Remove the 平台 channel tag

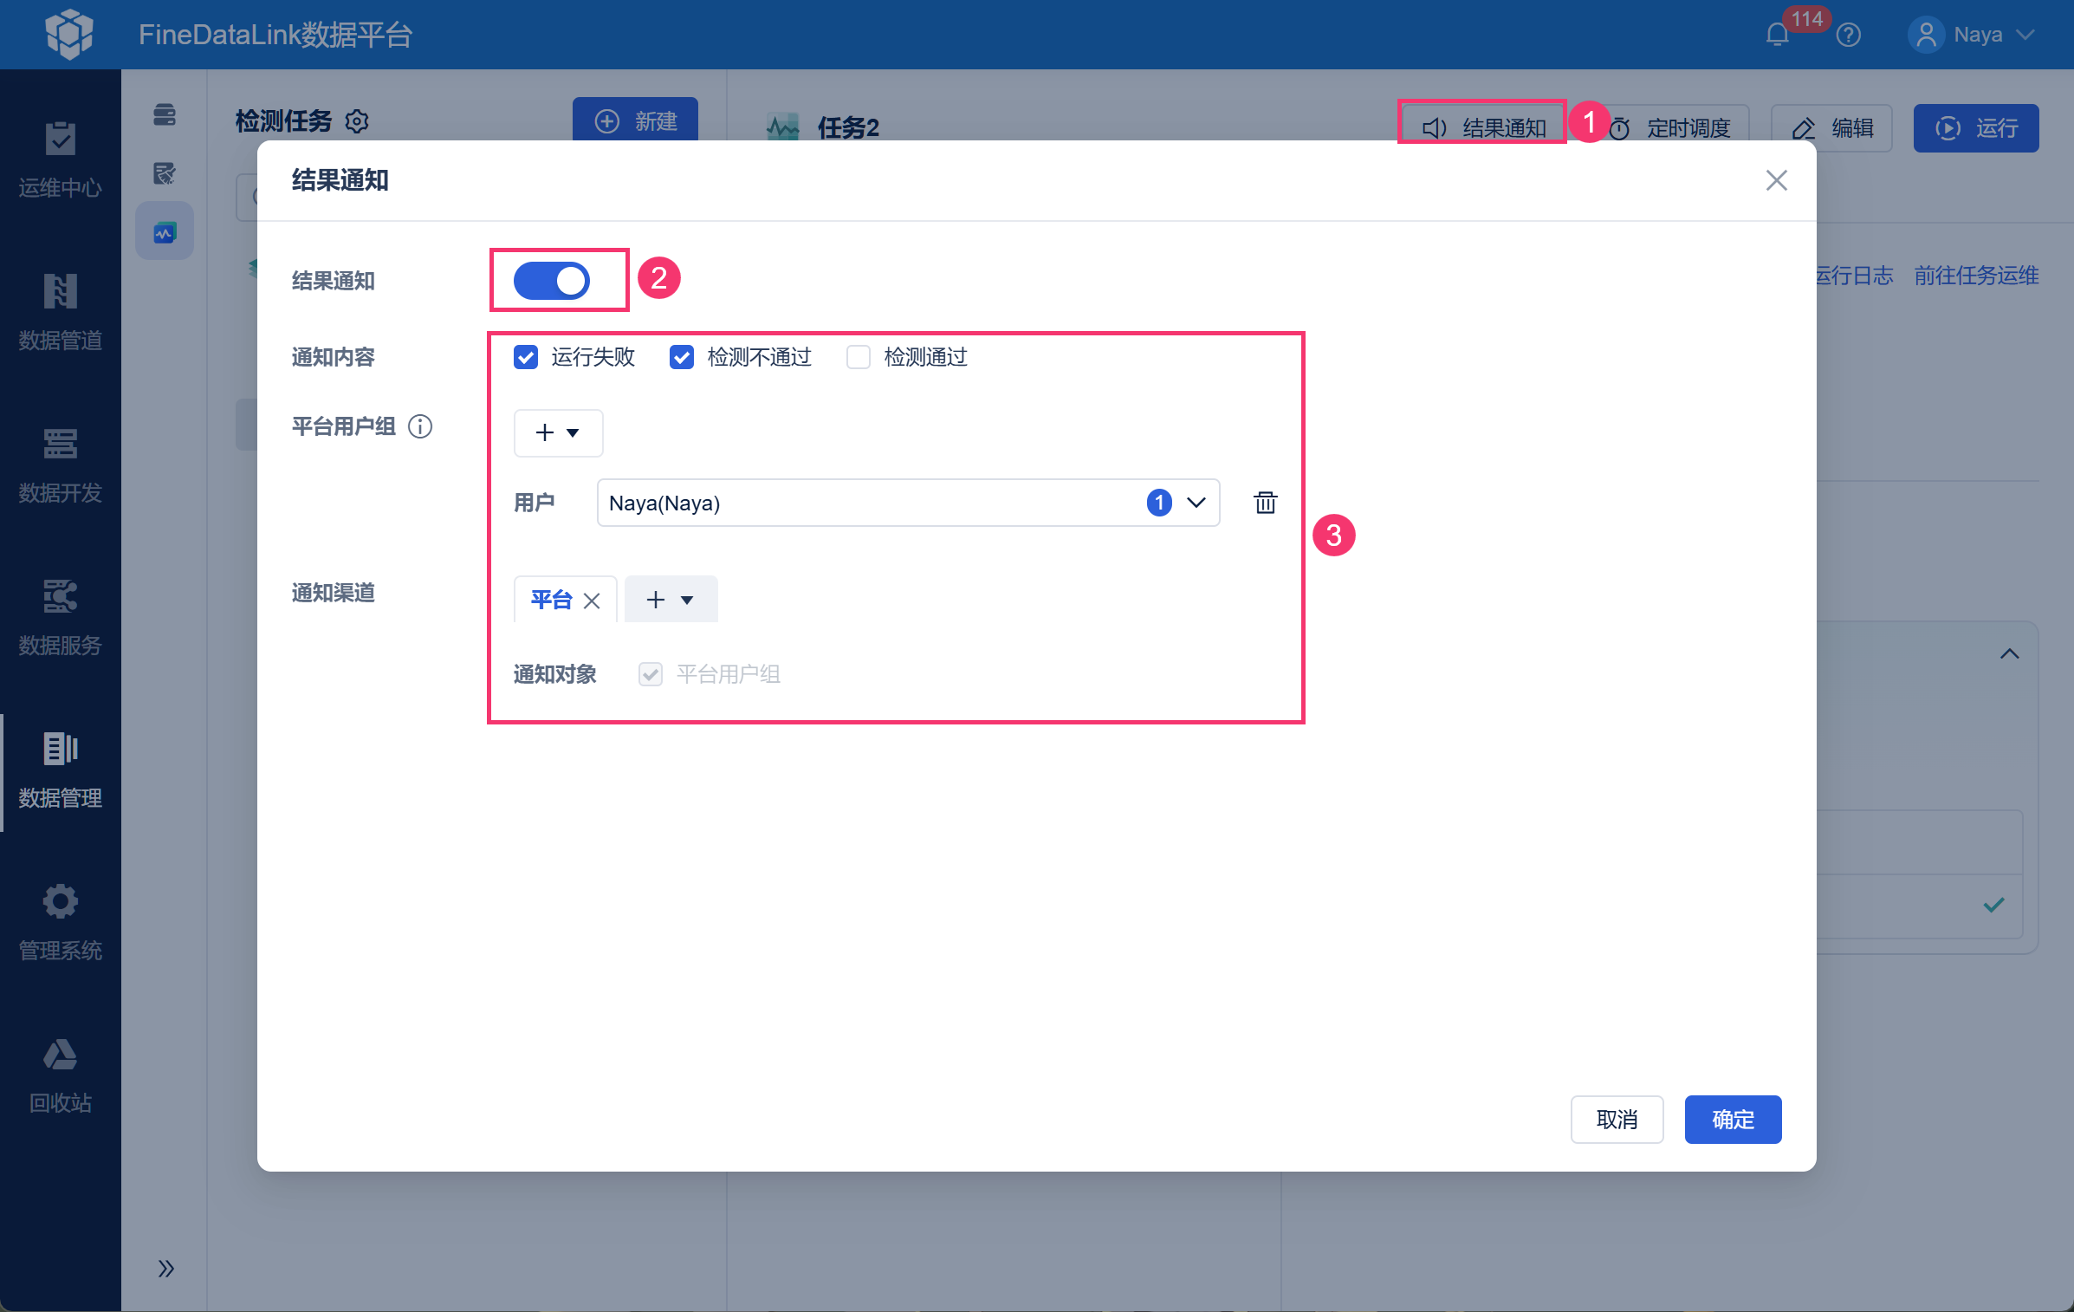pos(592,601)
